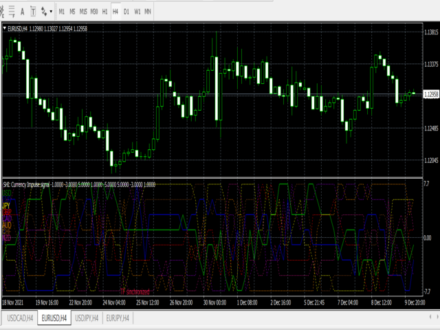Select the M30 timeframe
Screen dimensions: 440x330
(94, 12)
